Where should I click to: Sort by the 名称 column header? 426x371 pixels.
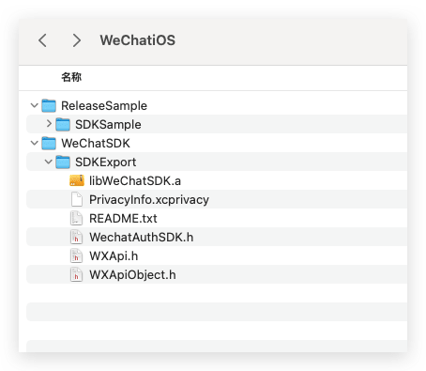71,77
